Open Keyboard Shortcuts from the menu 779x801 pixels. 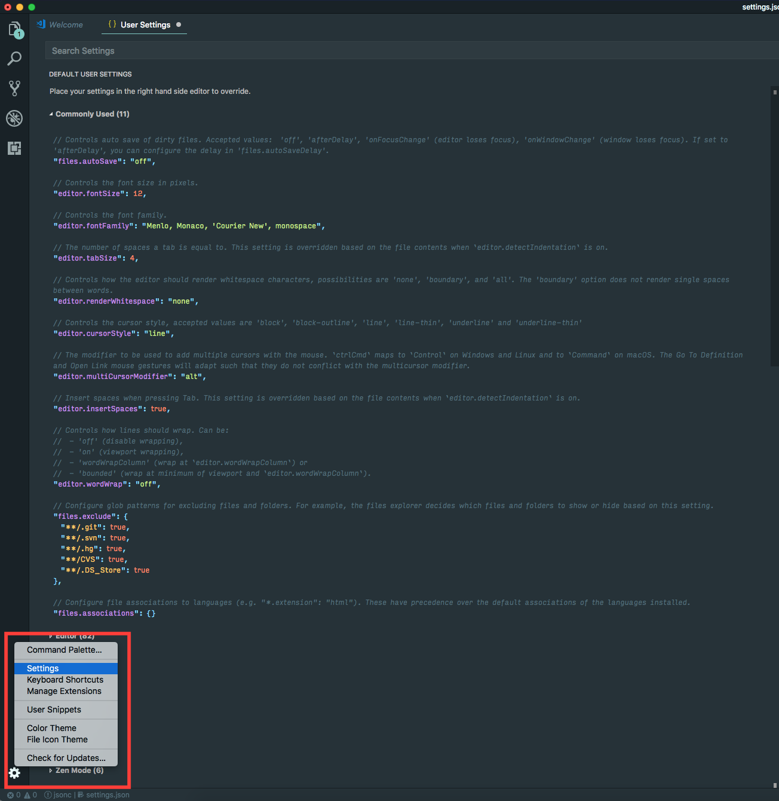click(66, 680)
